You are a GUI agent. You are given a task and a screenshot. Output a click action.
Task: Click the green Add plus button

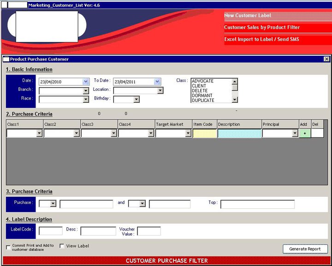305,134
